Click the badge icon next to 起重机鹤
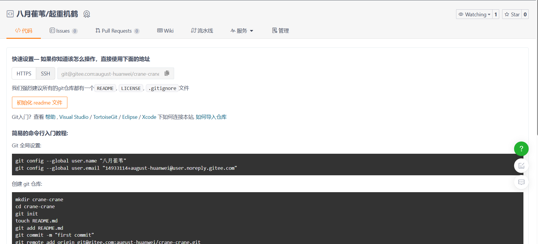This screenshot has height=244, width=538. [x=87, y=14]
